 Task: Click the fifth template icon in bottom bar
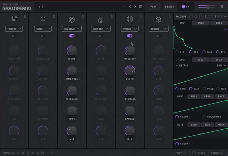coord(38,153)
